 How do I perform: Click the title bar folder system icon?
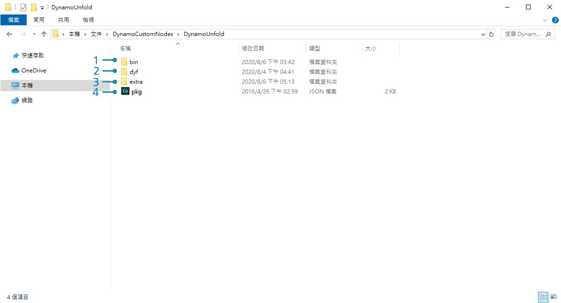click(x=8, y=7)
